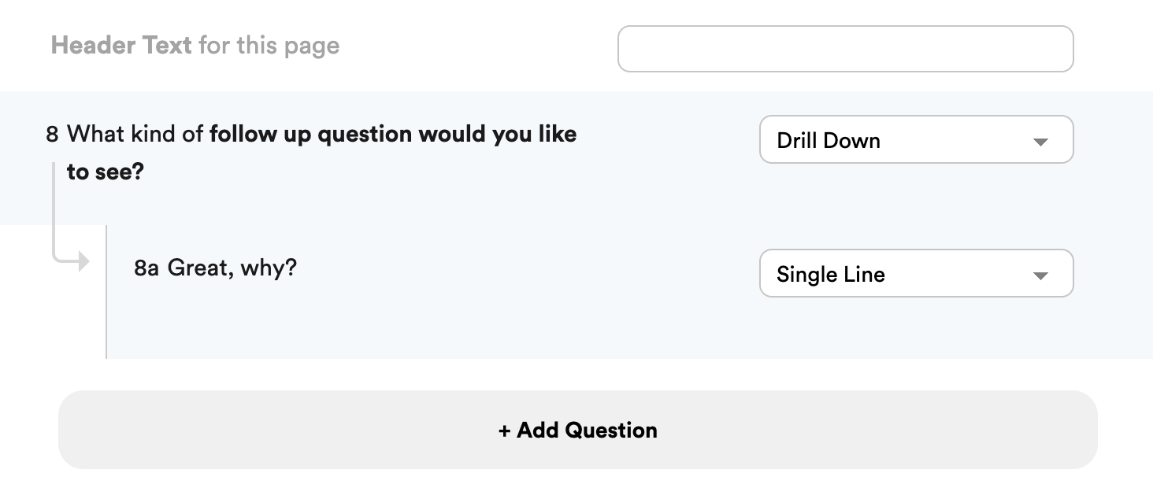Click the 'to see?' line of question 8
Screen dimensions: 1153x488
[x=106, y=172]
